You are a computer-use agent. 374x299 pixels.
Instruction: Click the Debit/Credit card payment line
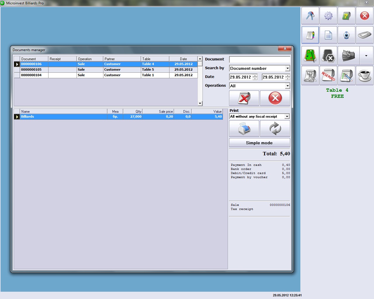260,173
